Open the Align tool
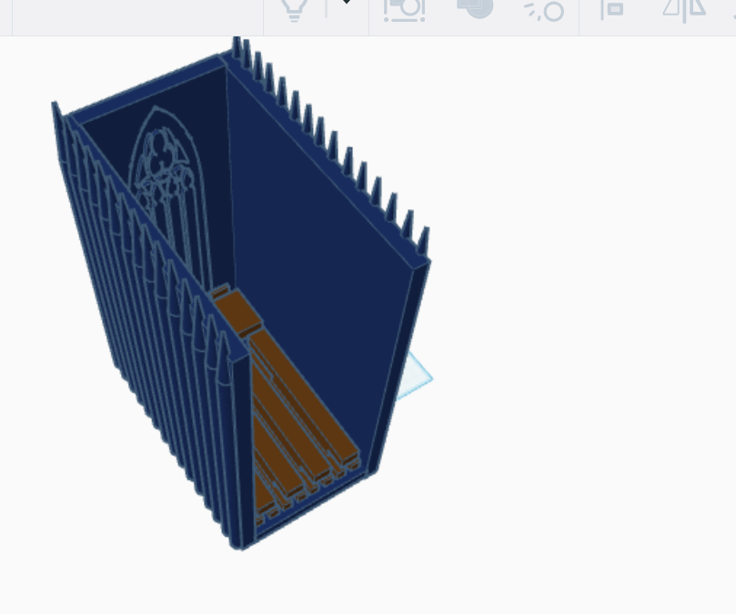The width and height of the screenshot is (736, 614). 614,11
